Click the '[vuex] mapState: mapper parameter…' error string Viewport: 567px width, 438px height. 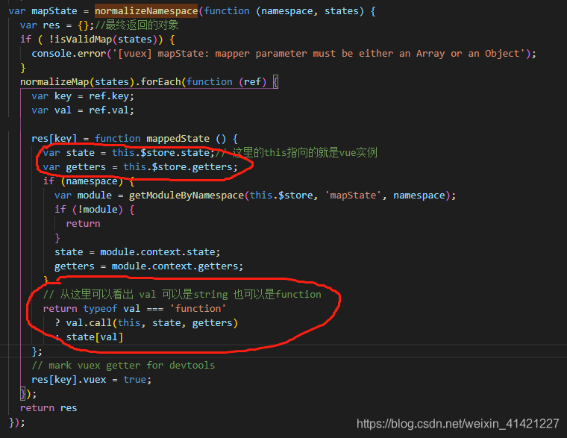(x=319, y=53)
